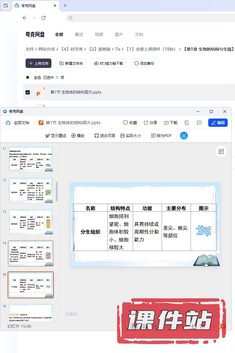Reload the page with the refresh icon
The image size is (235, 353).
[x=43, y=18]
